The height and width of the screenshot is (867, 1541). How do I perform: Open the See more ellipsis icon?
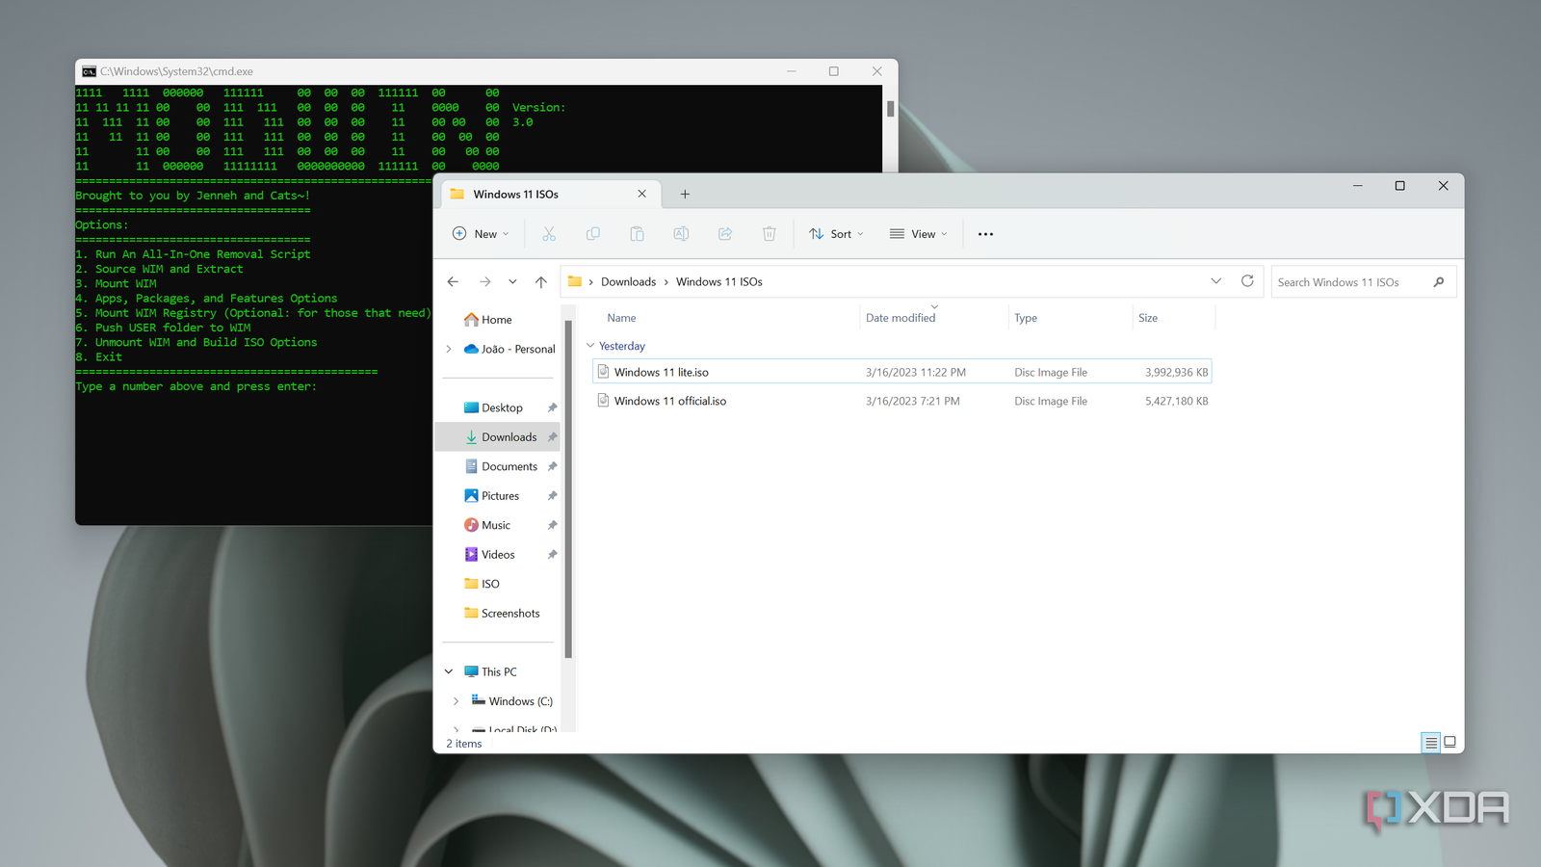click(984, 233)
